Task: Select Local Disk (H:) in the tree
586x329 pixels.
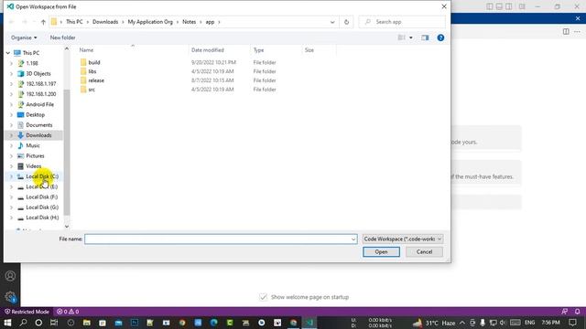Action: click(x=42, y=218)
